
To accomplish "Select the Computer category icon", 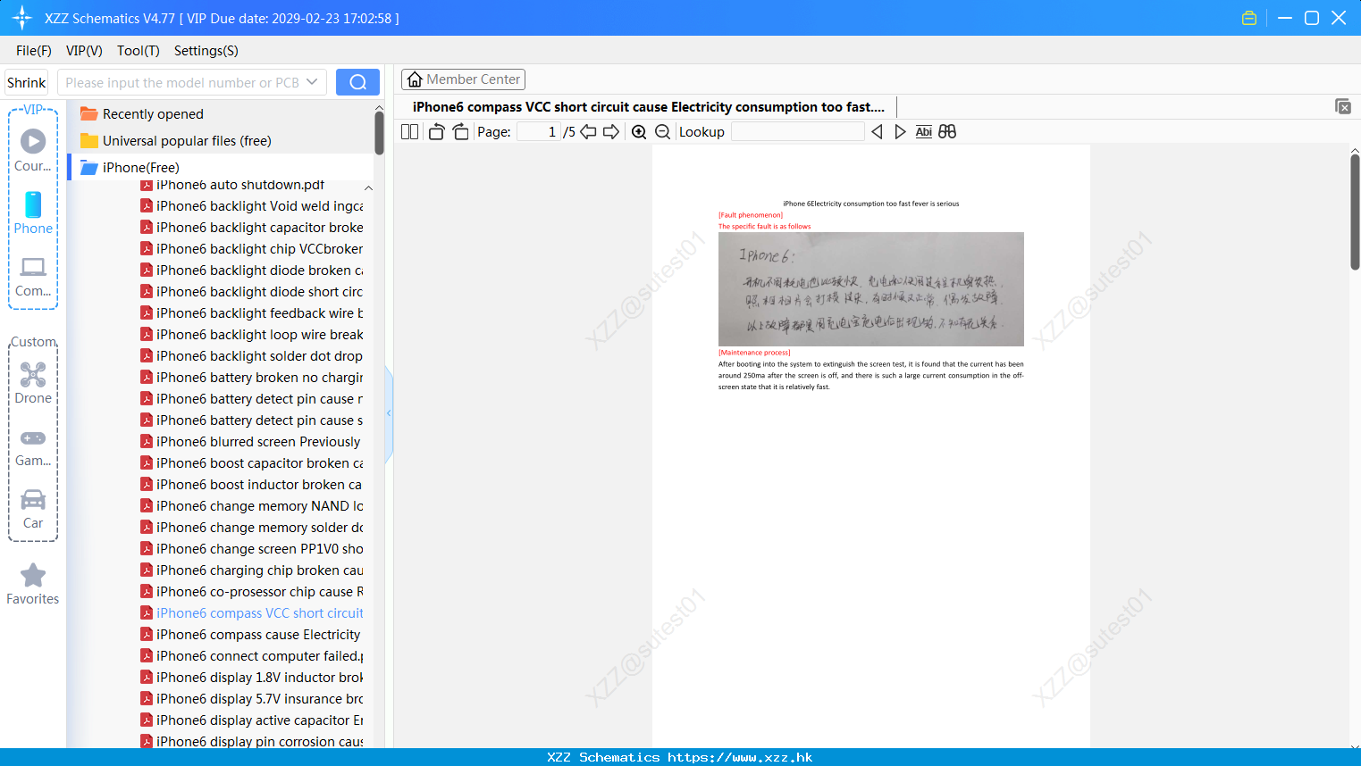I will pos(33,277).
